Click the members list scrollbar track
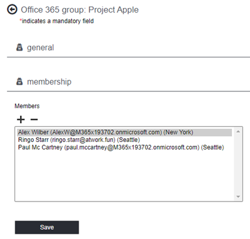The image size is (250, 239). click(238, 164)
